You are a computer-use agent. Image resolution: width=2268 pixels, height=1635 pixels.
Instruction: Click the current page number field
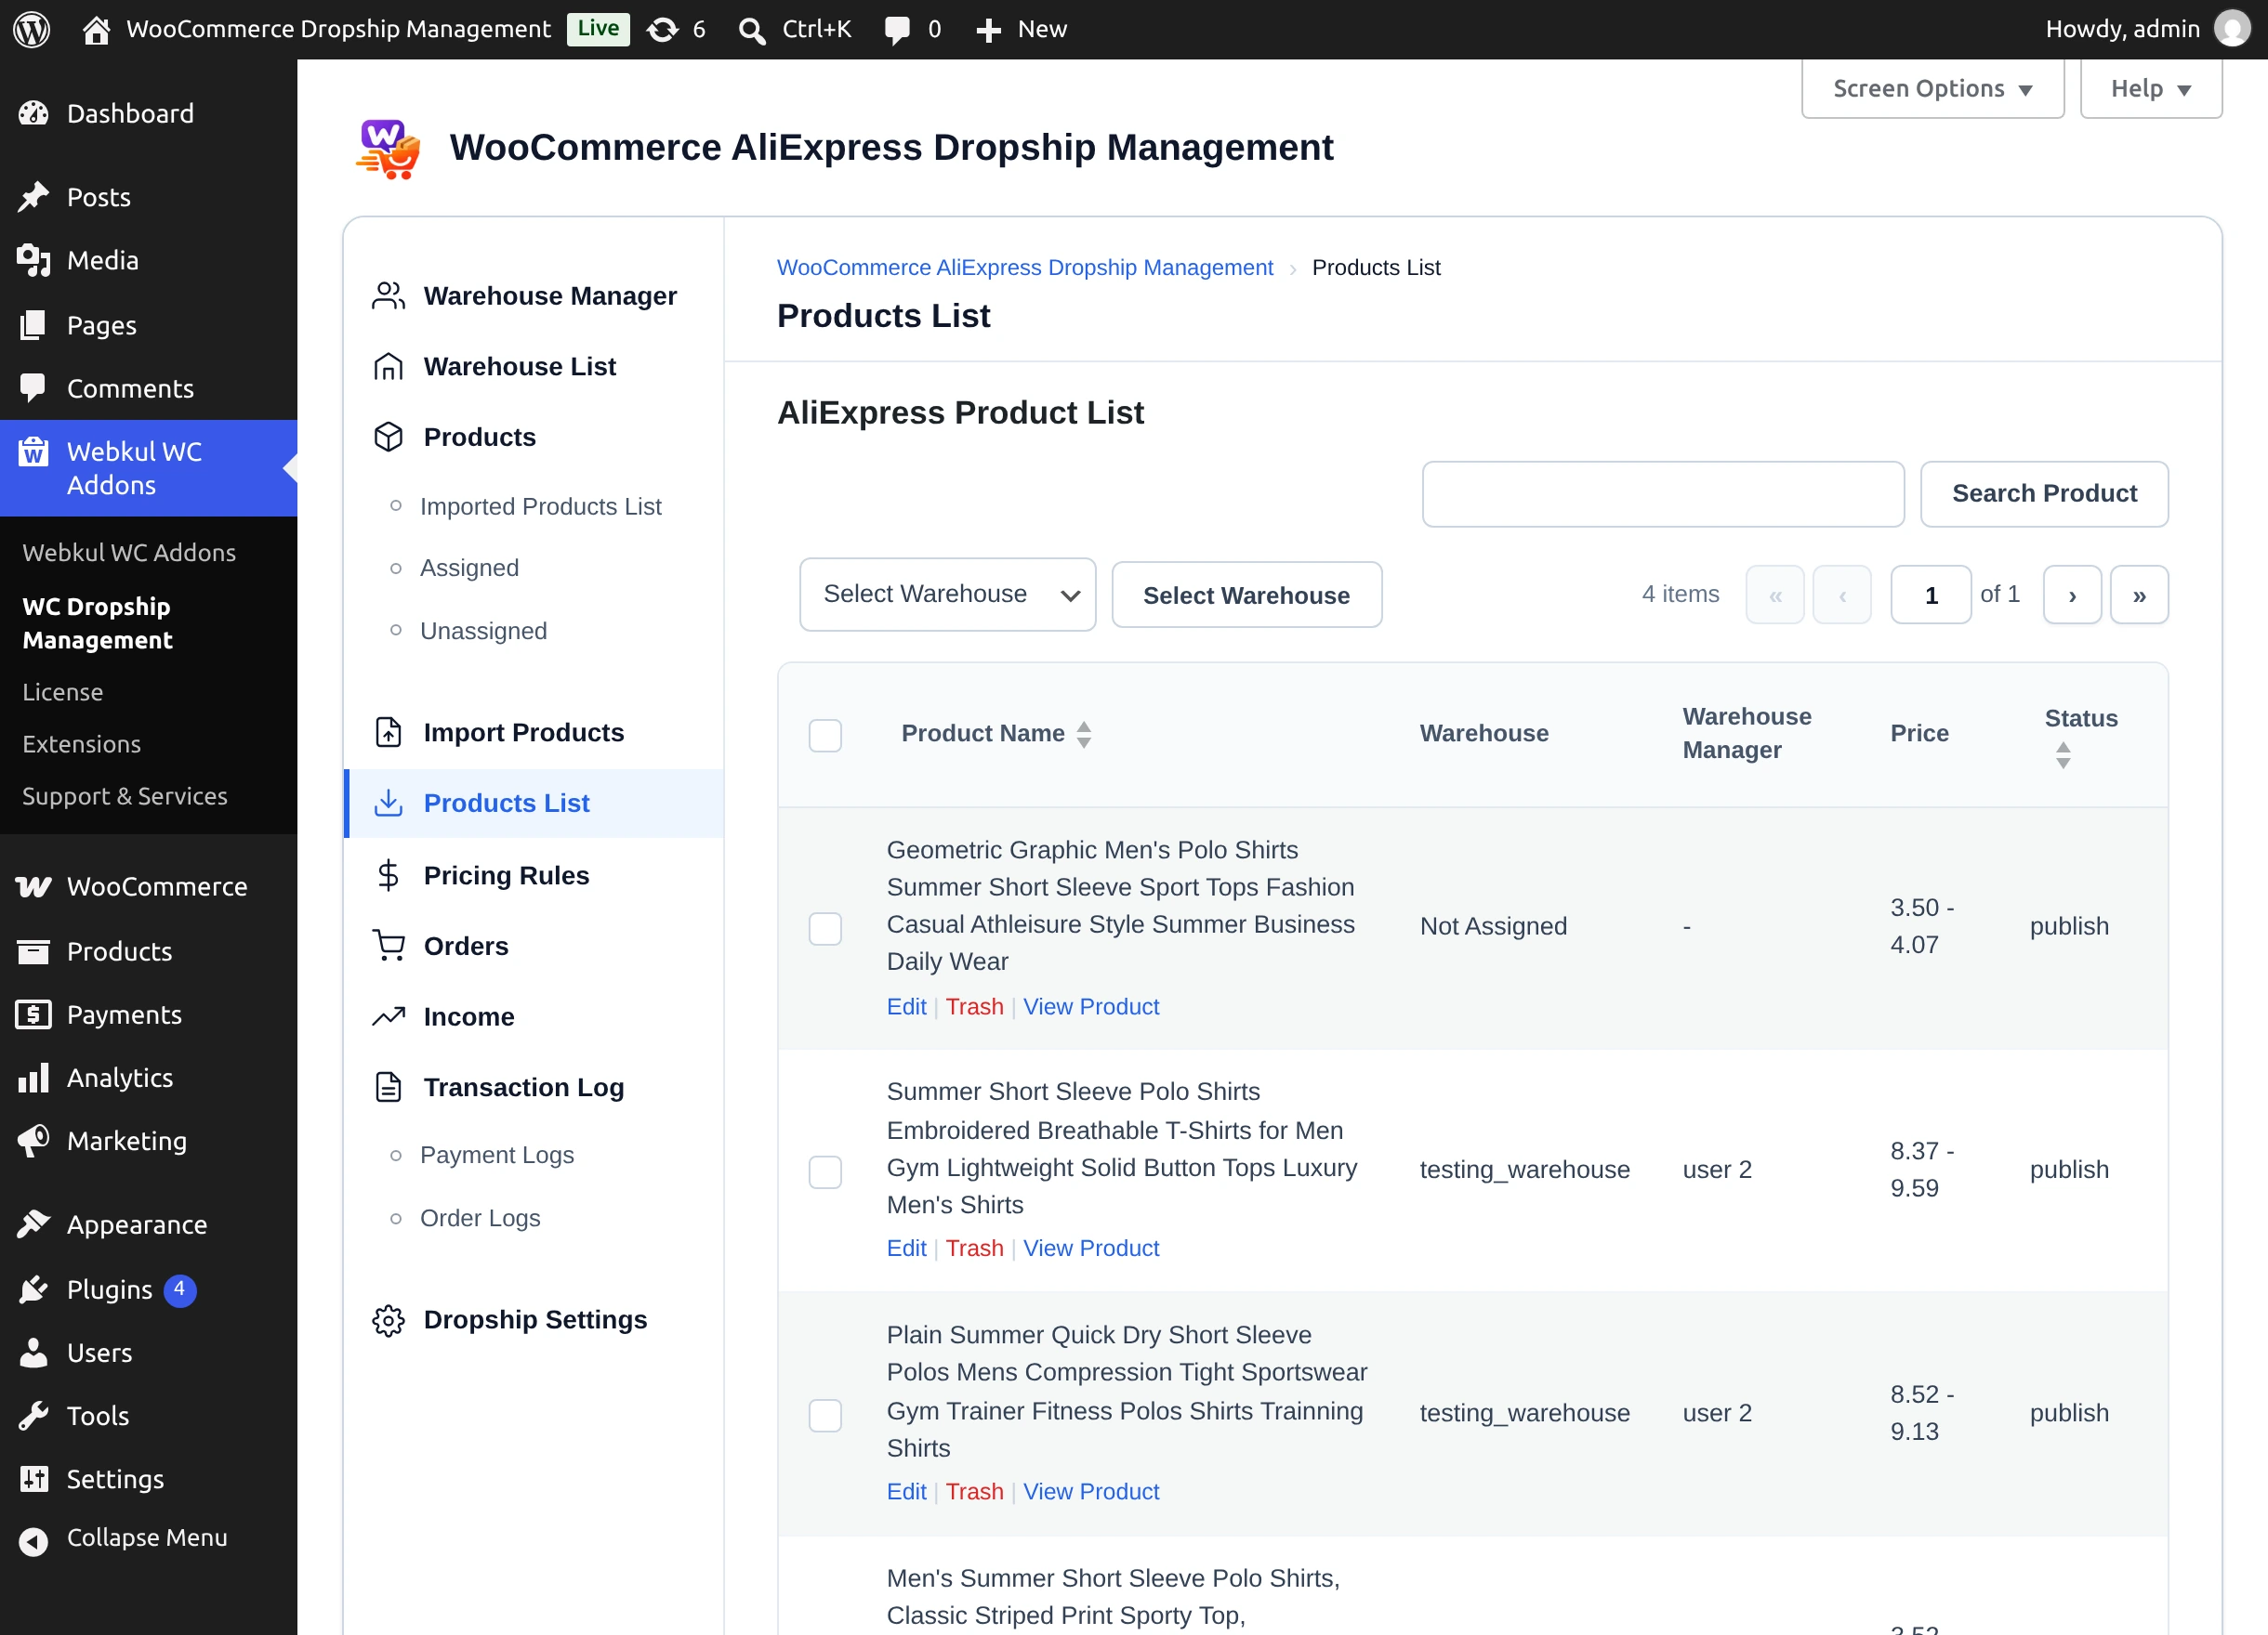[x=1931, y=595]
